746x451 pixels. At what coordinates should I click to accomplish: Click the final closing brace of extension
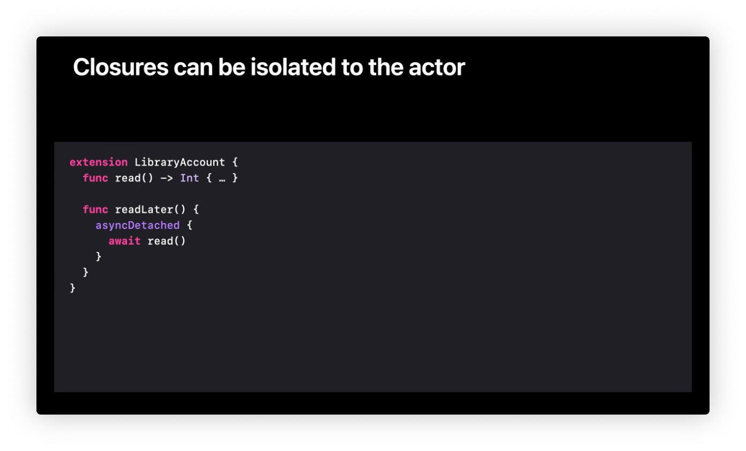pyautogui.click(x=73, y=288)
